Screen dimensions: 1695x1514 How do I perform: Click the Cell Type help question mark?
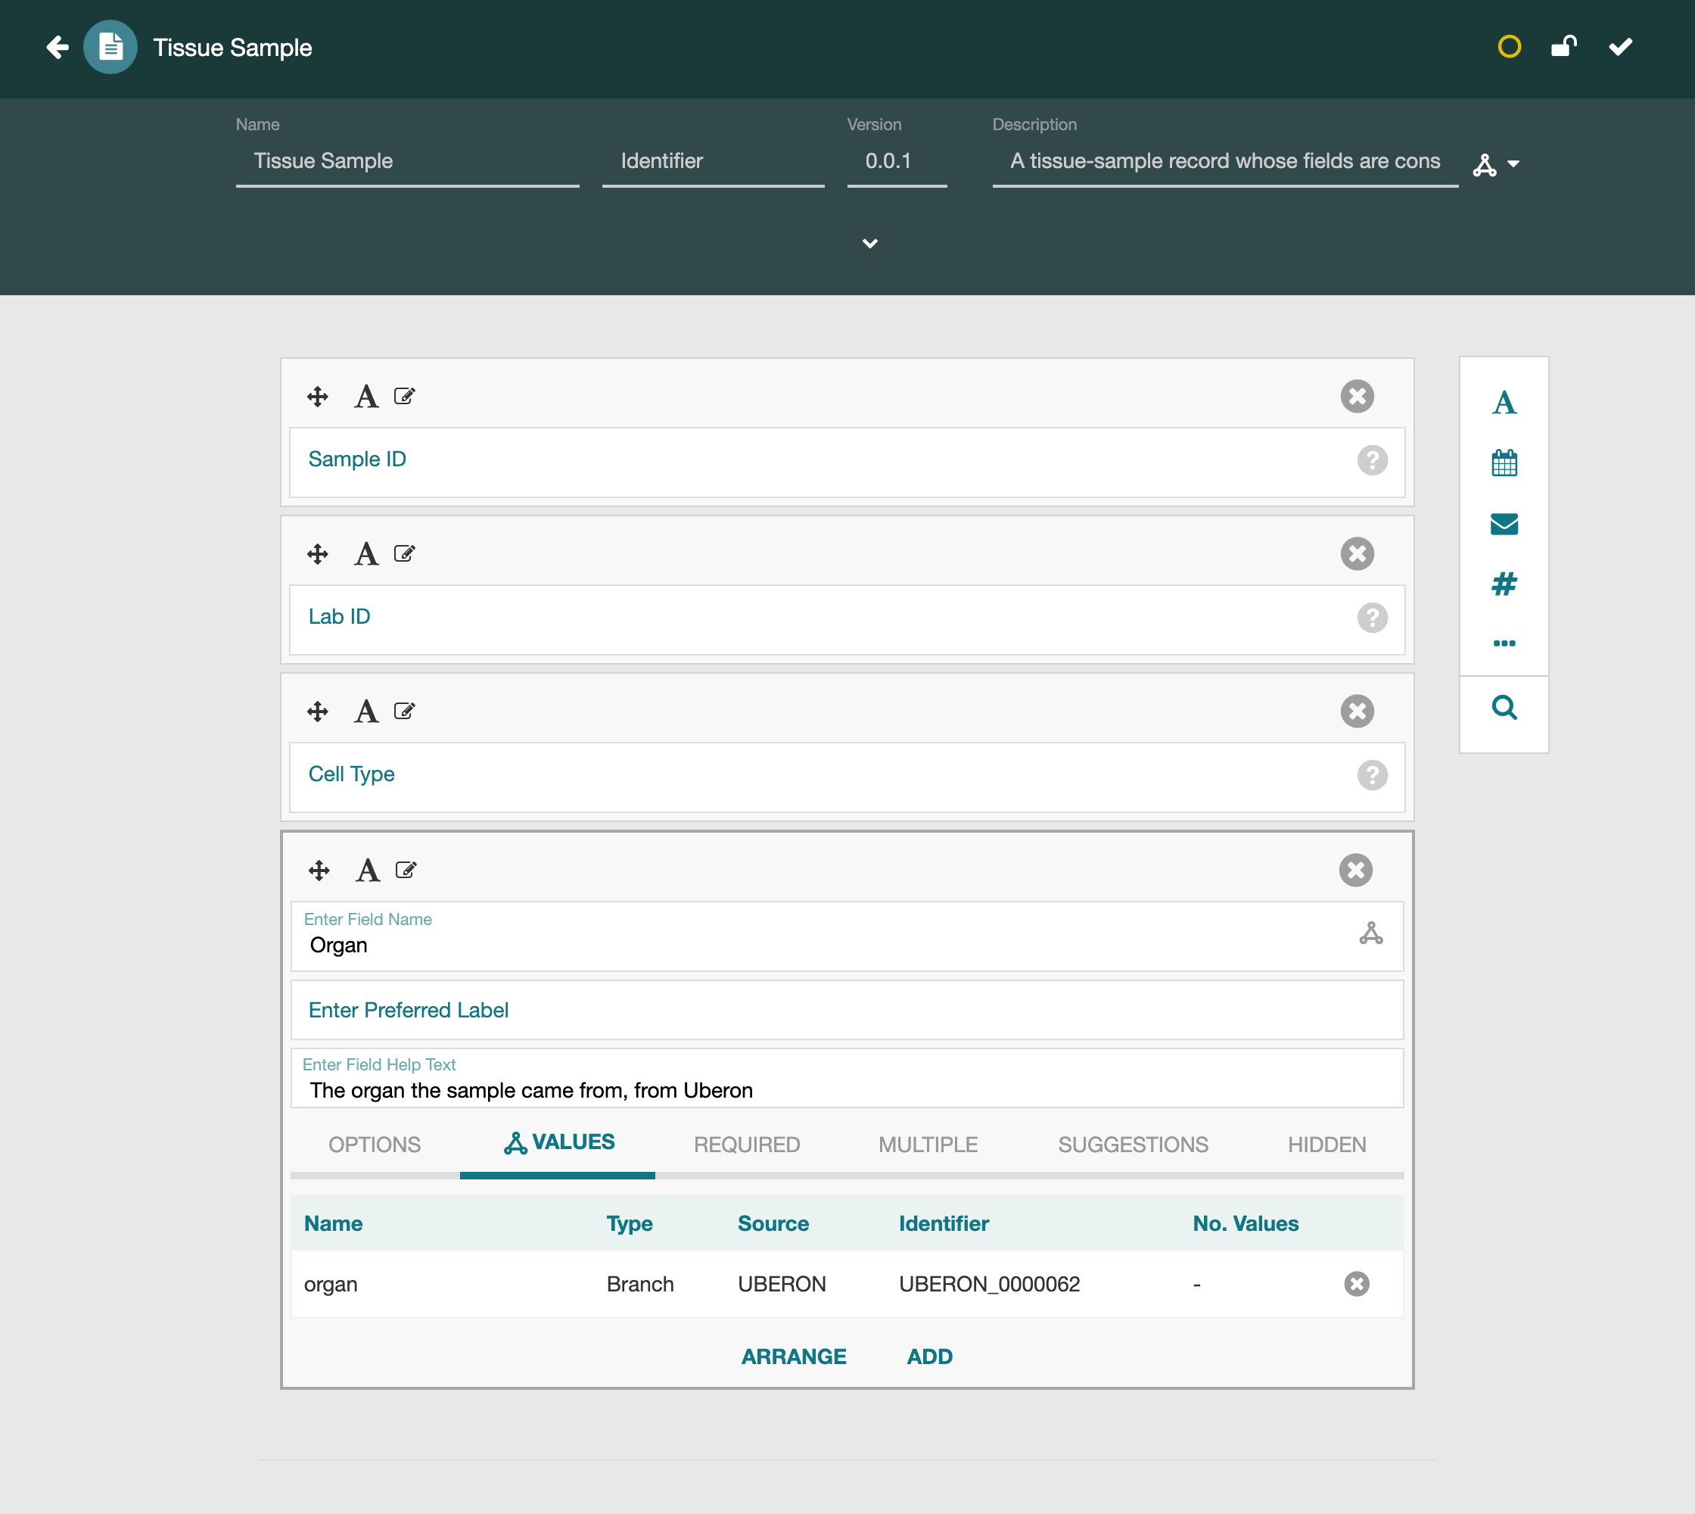[1373, 775]
